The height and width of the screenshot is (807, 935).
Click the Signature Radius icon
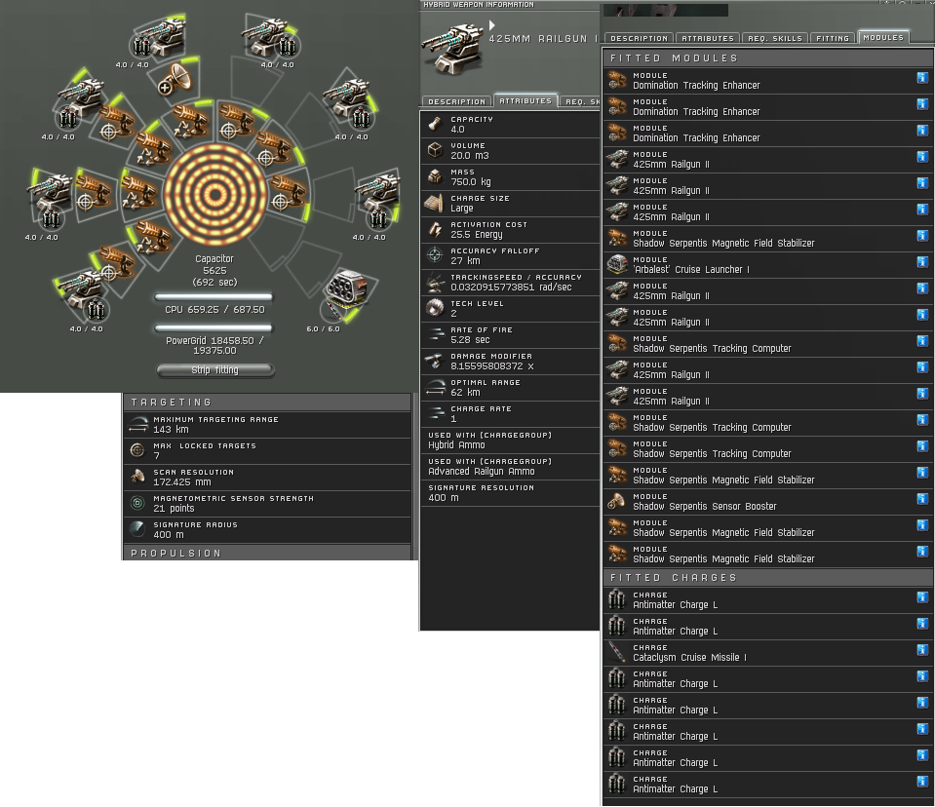click(x=137, y=529)
